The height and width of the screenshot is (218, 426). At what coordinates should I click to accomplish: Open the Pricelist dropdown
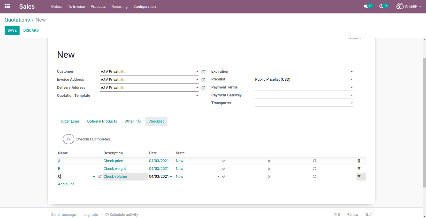352,80
